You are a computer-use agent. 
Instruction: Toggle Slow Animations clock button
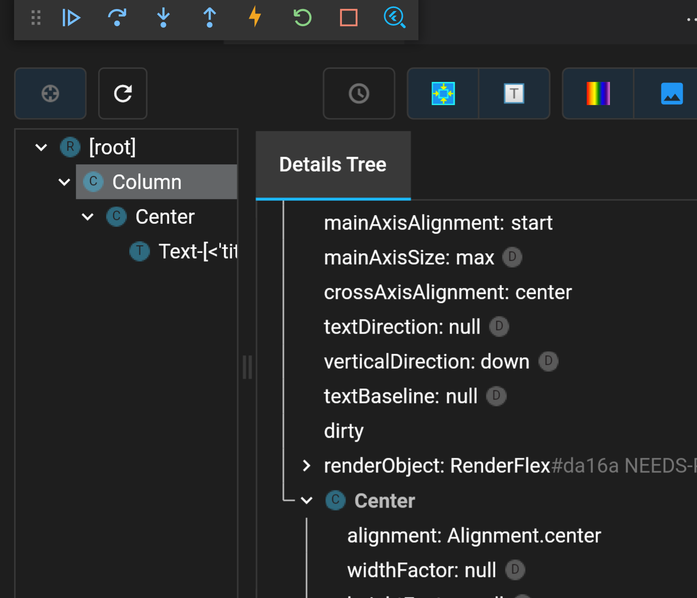coord(359,93)
